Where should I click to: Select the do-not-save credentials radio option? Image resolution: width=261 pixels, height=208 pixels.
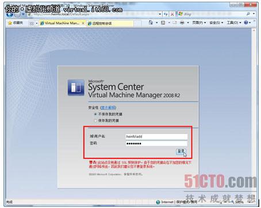pos(95,114)
